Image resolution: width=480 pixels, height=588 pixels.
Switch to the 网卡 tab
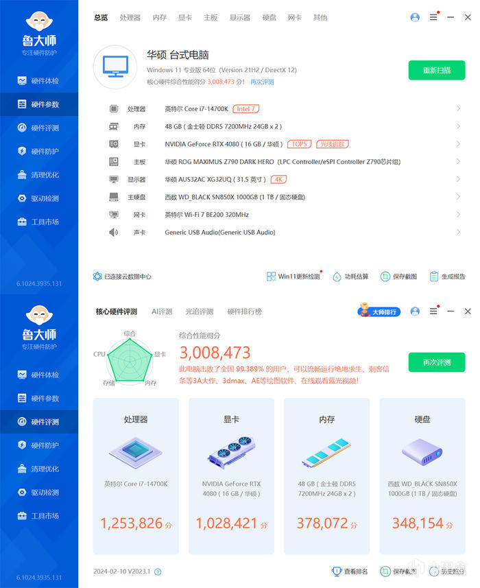coord(295,17)
